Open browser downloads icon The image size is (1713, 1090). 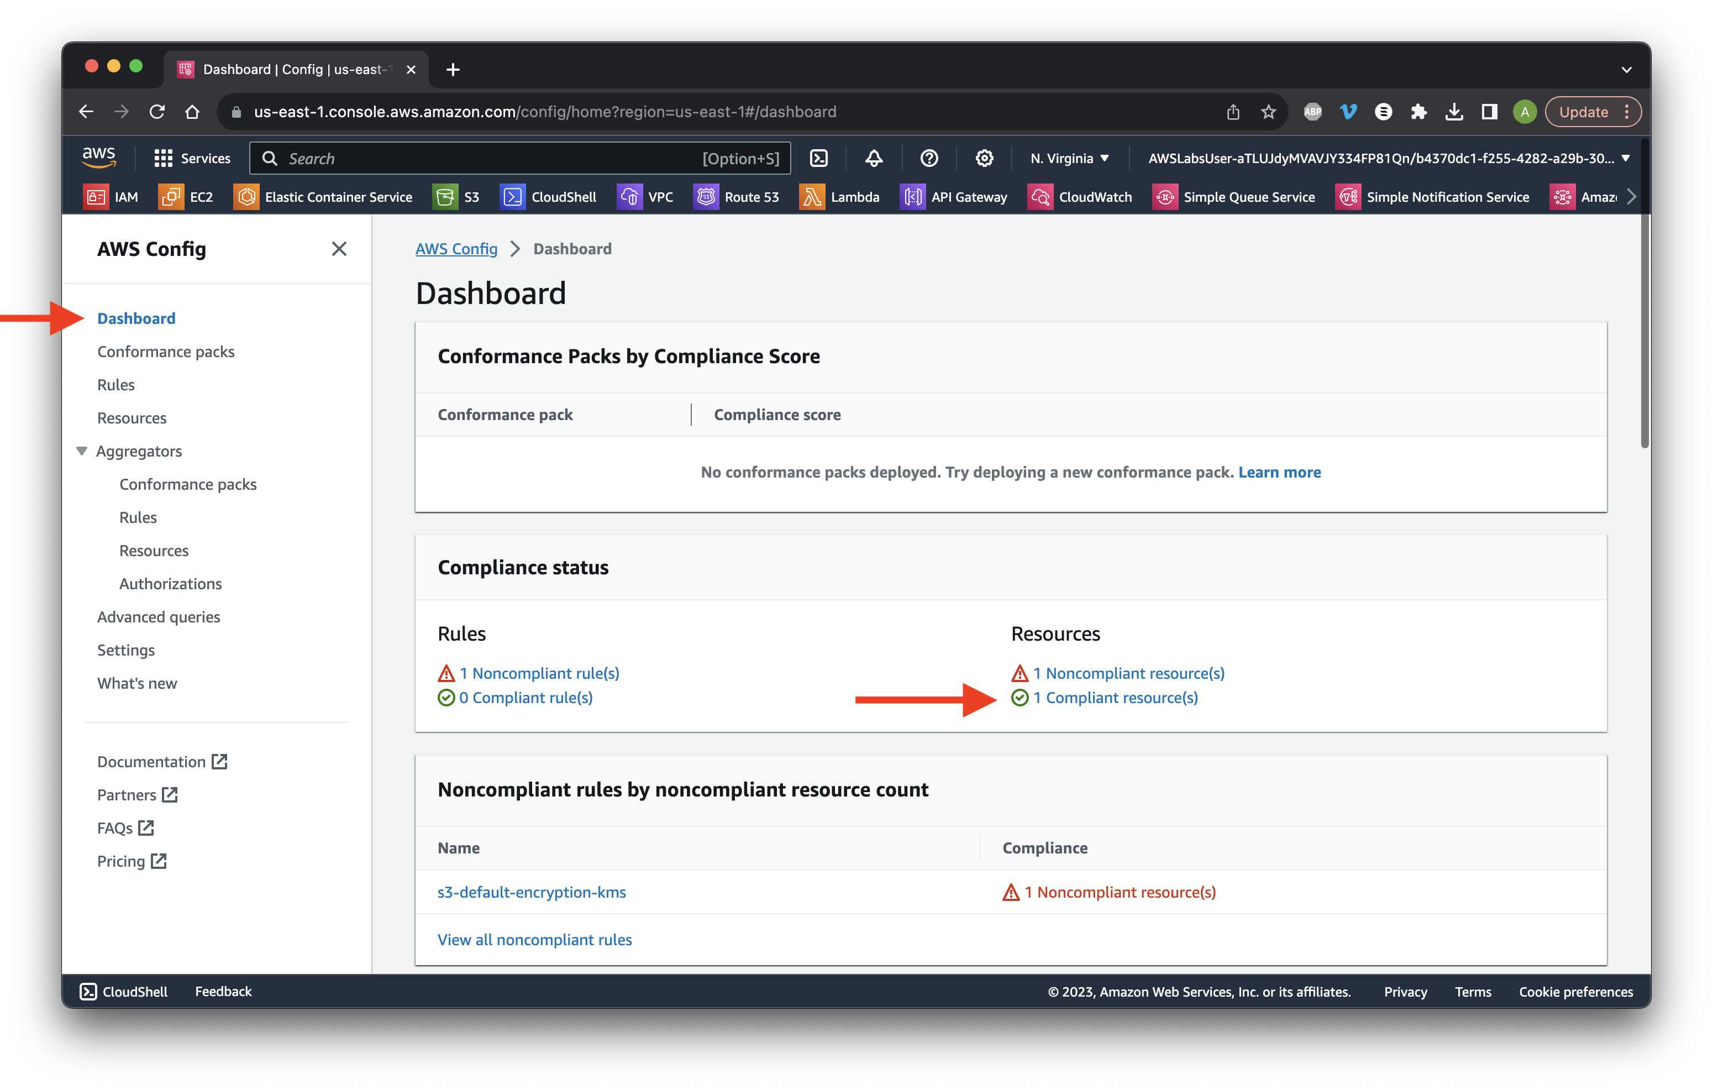coord(1454,112)
